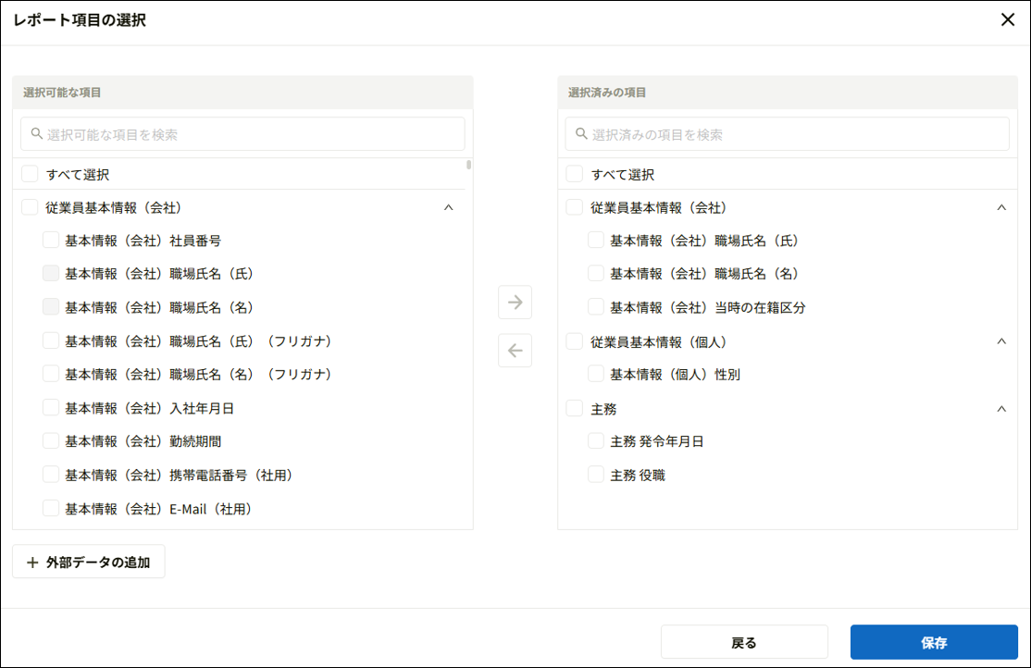
Task: Collapse 従業員基本情報（個人）in selected items
Action: (1001, 340)
